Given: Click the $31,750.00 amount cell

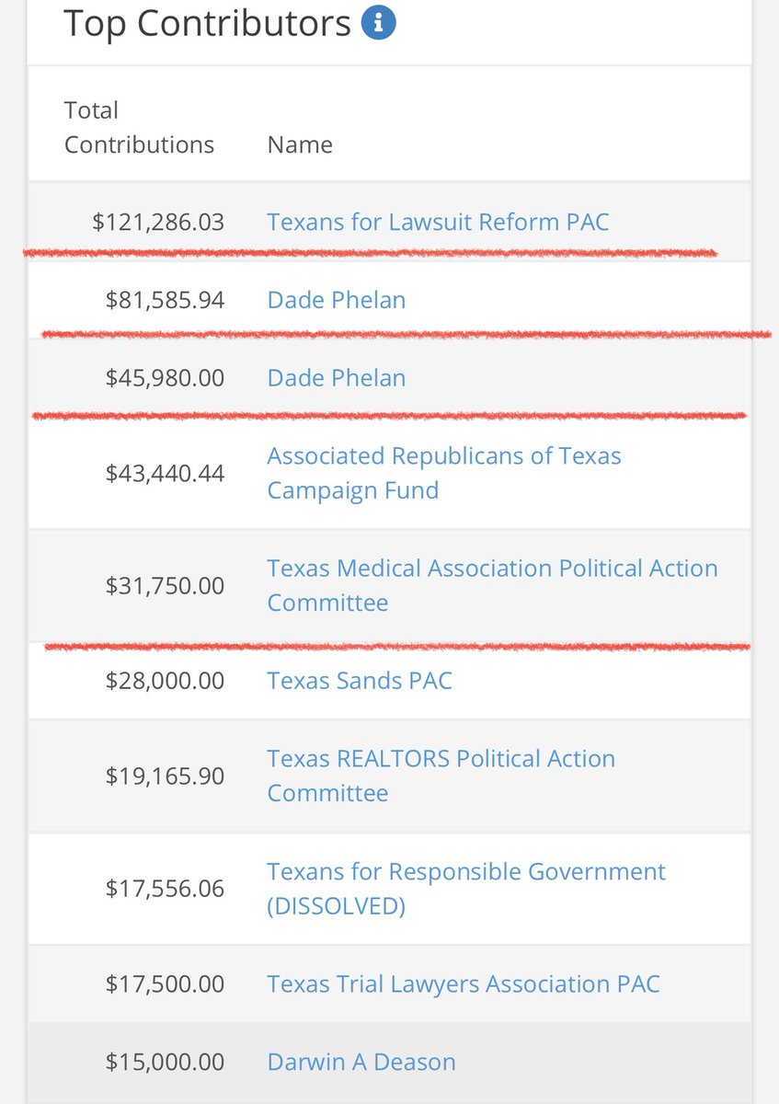Looking at the screenshot, I should (165, 585).
